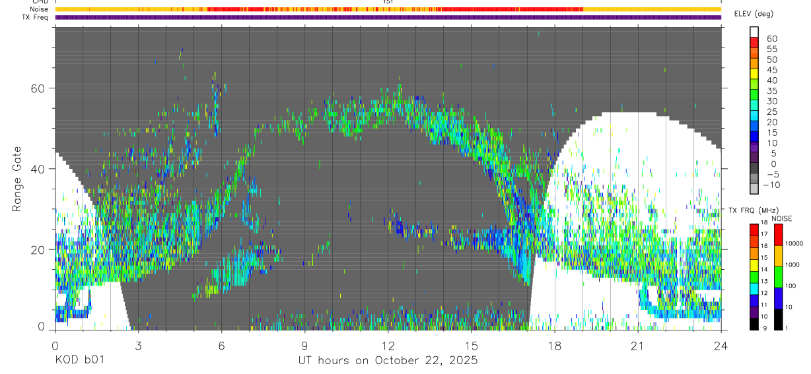Viewport: 811px width, 374px height.
Task: Click the ELEV scale label '55'
Action: pyautogui.click(x=771, y=49)
